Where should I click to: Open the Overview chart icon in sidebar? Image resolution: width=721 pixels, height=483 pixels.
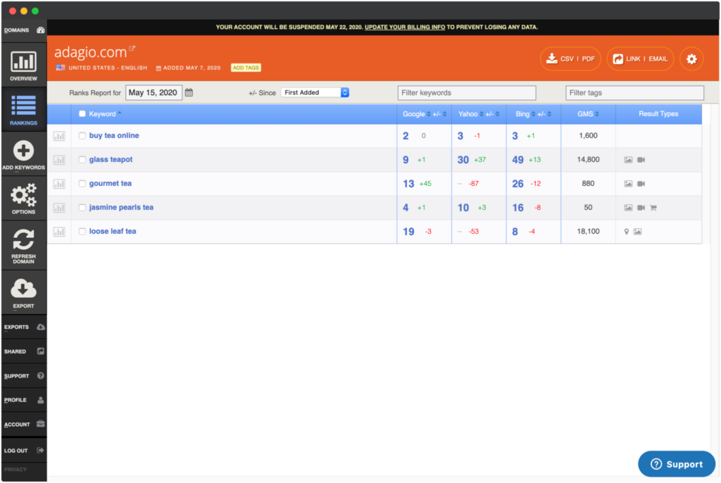[23, 62]
